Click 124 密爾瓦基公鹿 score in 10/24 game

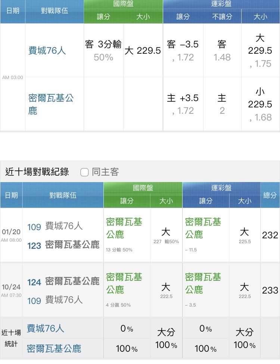(63, 282)
